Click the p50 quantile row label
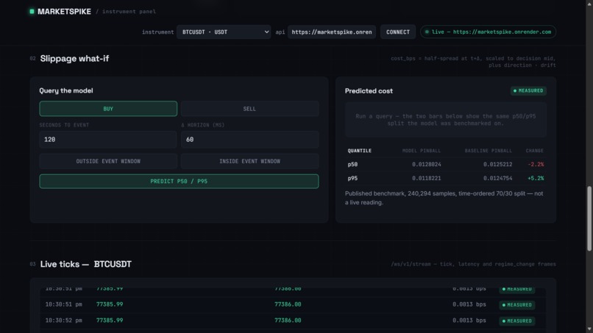Screen dimensions: 593x333 click(x=352, y=165)
